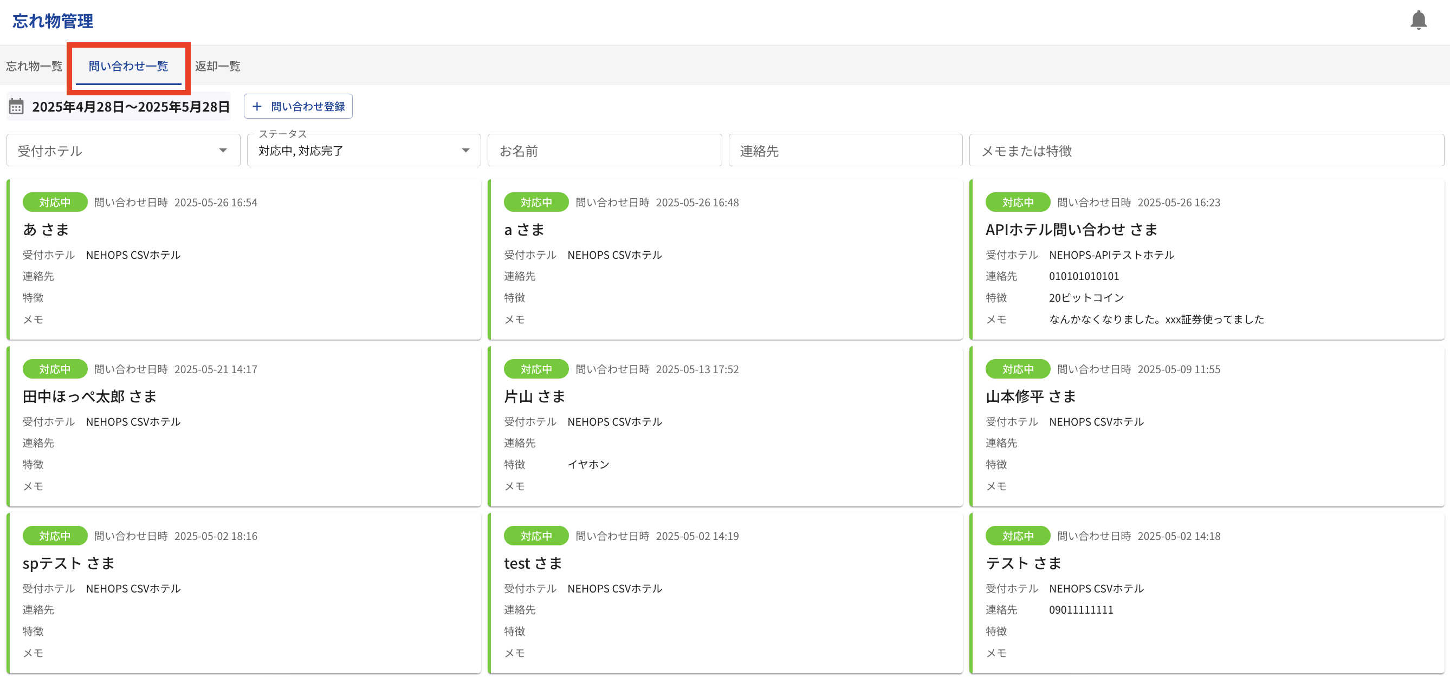The image size is (1450, 677).
Task: Open the date range 2025年4月28日〜2025年5月28日 picker
Action: [x=130, y=106]
